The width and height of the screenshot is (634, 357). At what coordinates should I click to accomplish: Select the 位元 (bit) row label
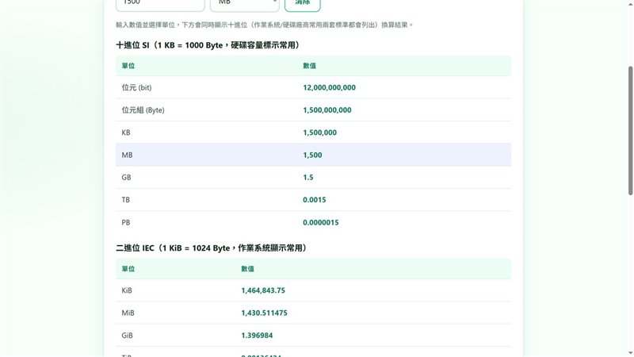tap(136, 87)
